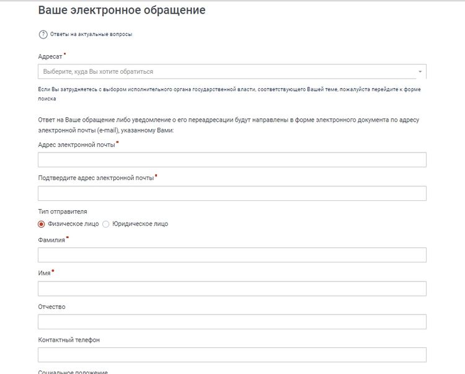Select the "Юридическое лицо" radio button
465x374 pixels.
click(105, 224)
